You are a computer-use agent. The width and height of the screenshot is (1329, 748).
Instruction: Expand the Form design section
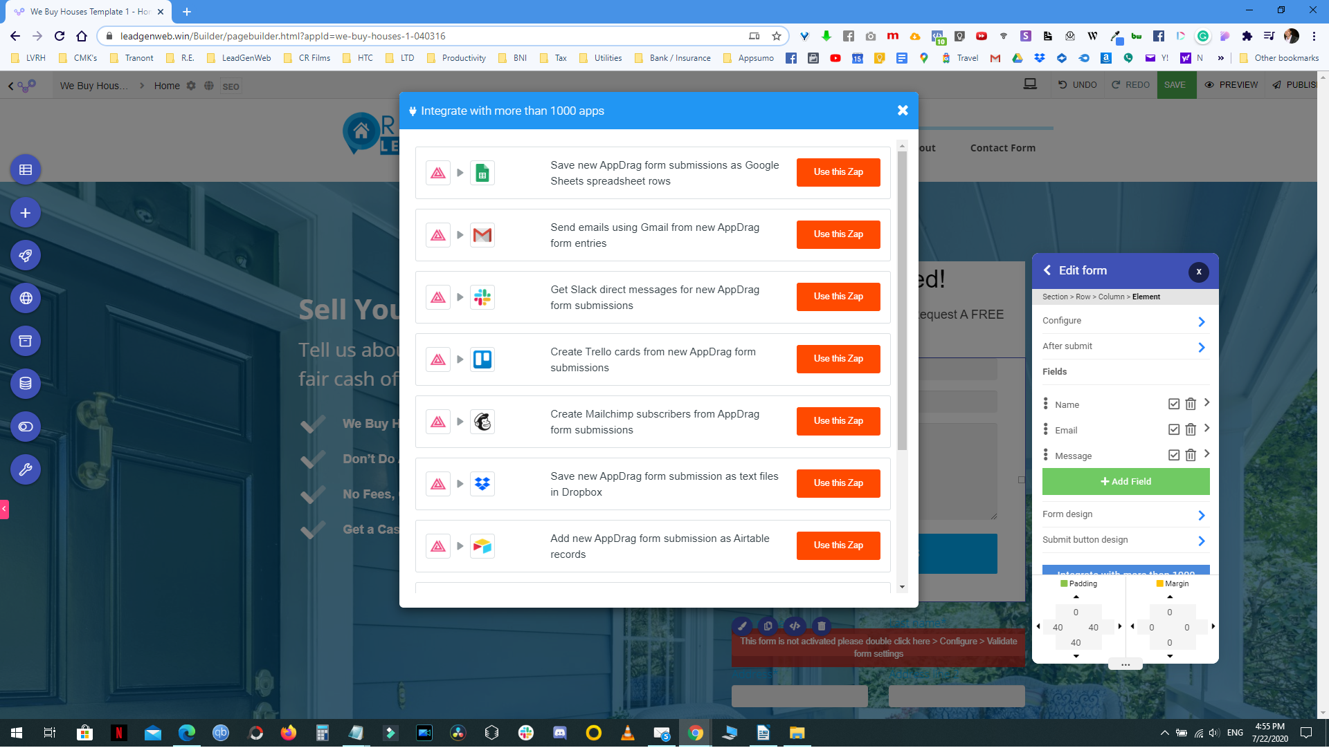pos(1125,514)
